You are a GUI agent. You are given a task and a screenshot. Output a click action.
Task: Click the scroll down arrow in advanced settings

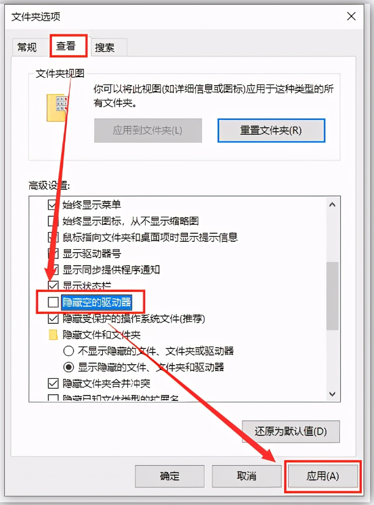[332, 394]
